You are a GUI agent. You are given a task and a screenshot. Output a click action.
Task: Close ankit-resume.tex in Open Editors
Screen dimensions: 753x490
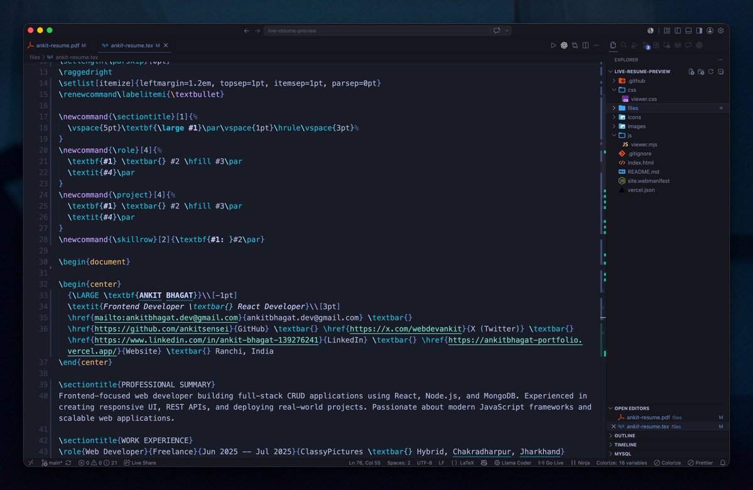(613, 427)
